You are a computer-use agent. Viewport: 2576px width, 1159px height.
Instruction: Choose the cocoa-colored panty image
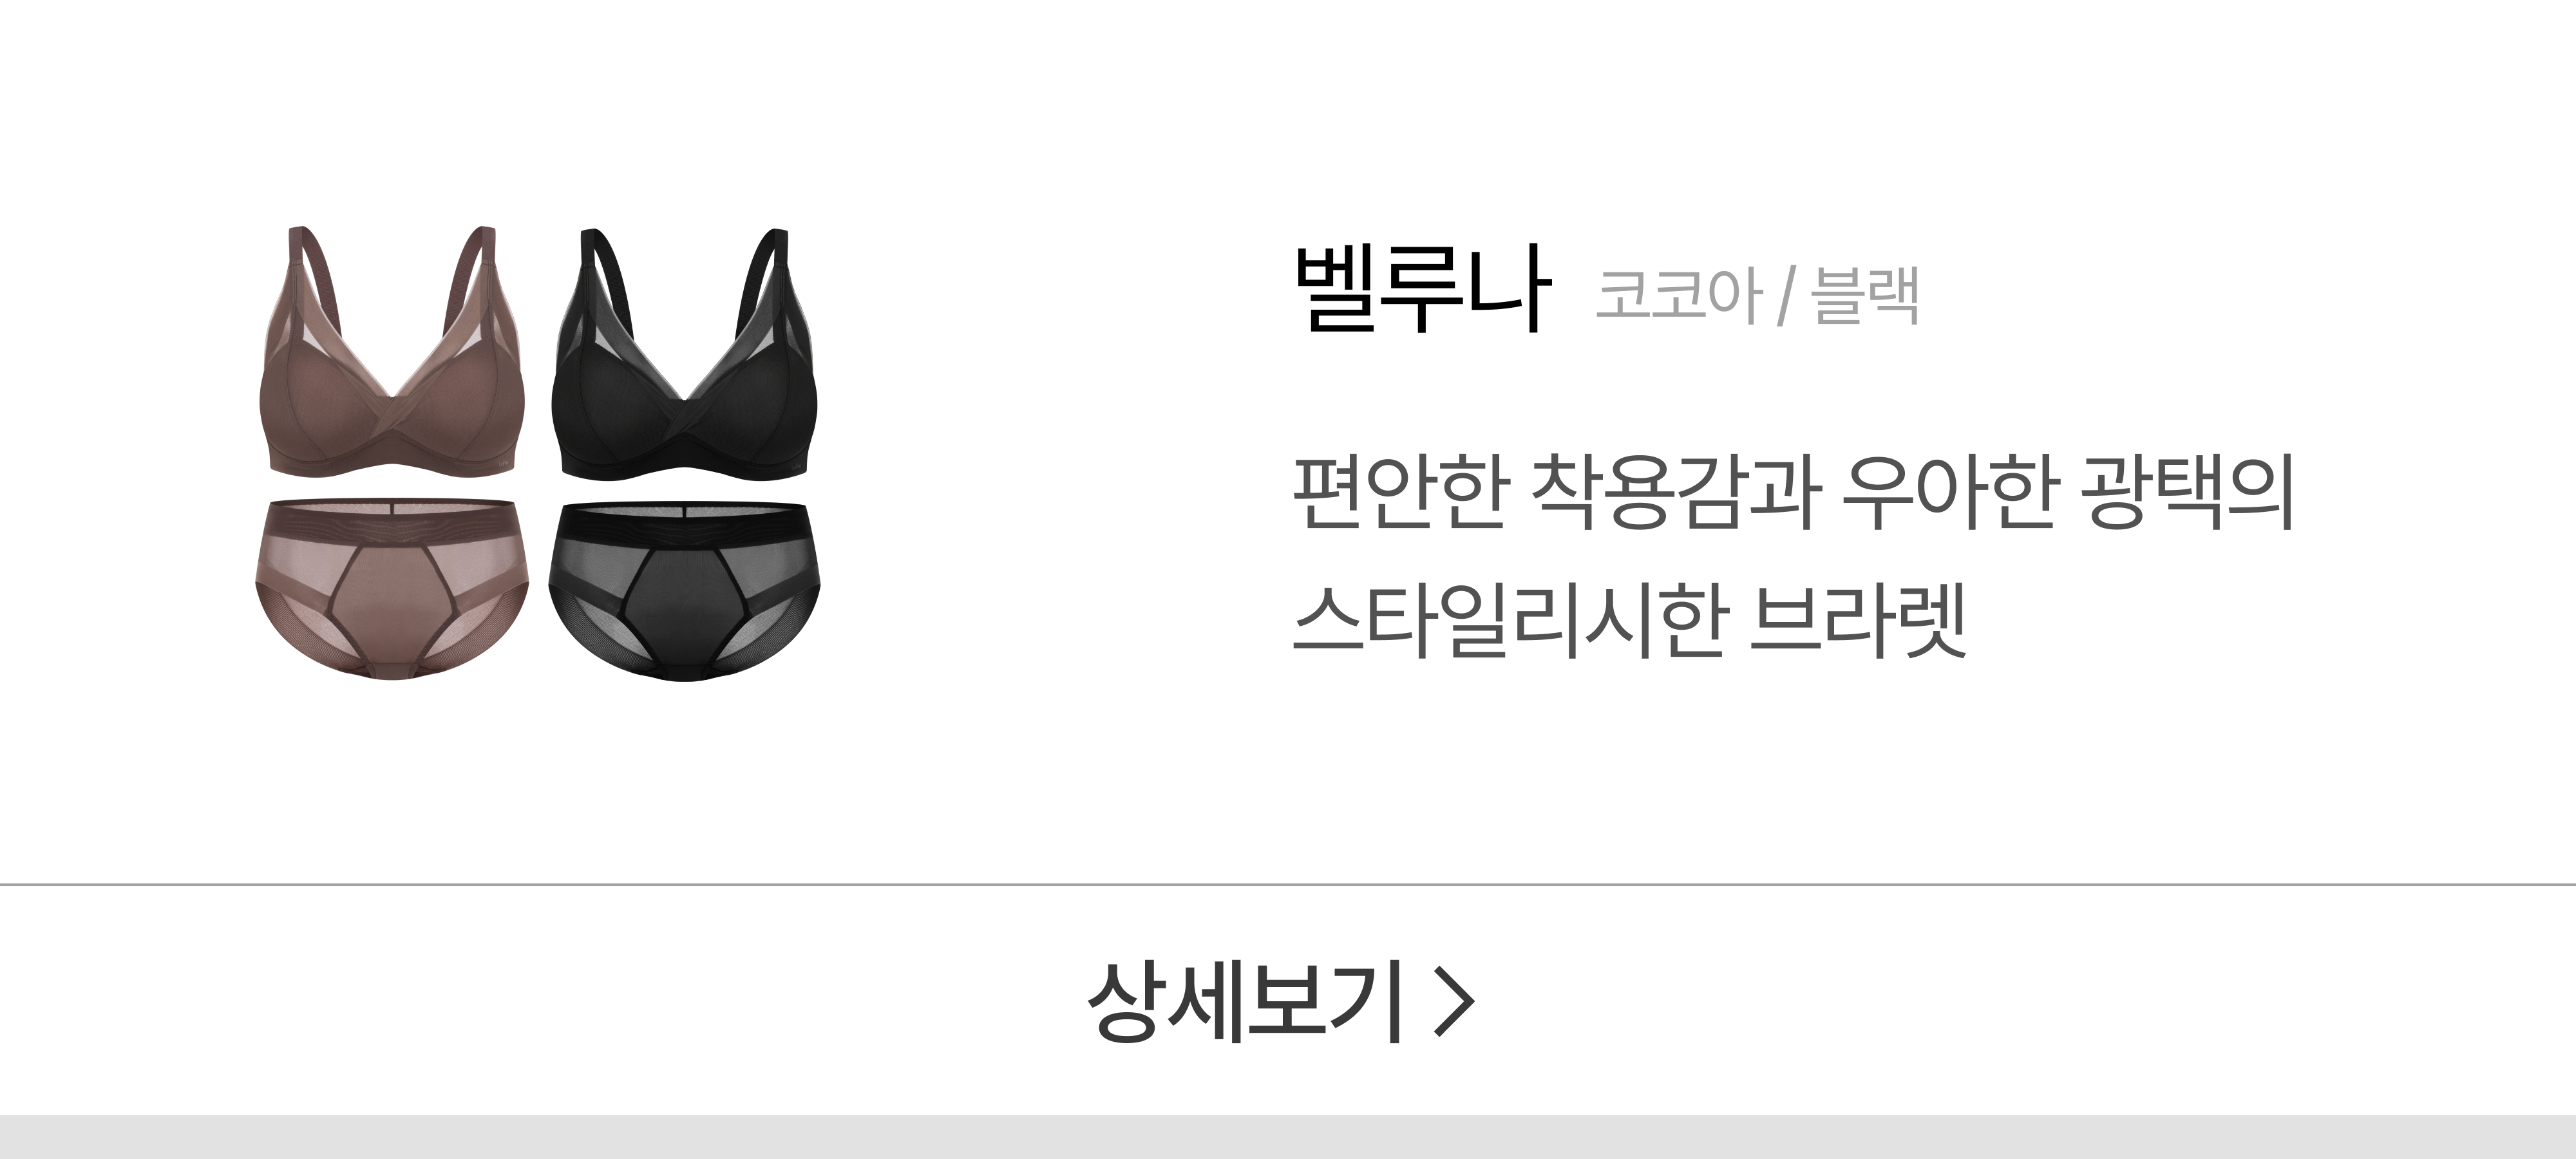pos(388,590)
